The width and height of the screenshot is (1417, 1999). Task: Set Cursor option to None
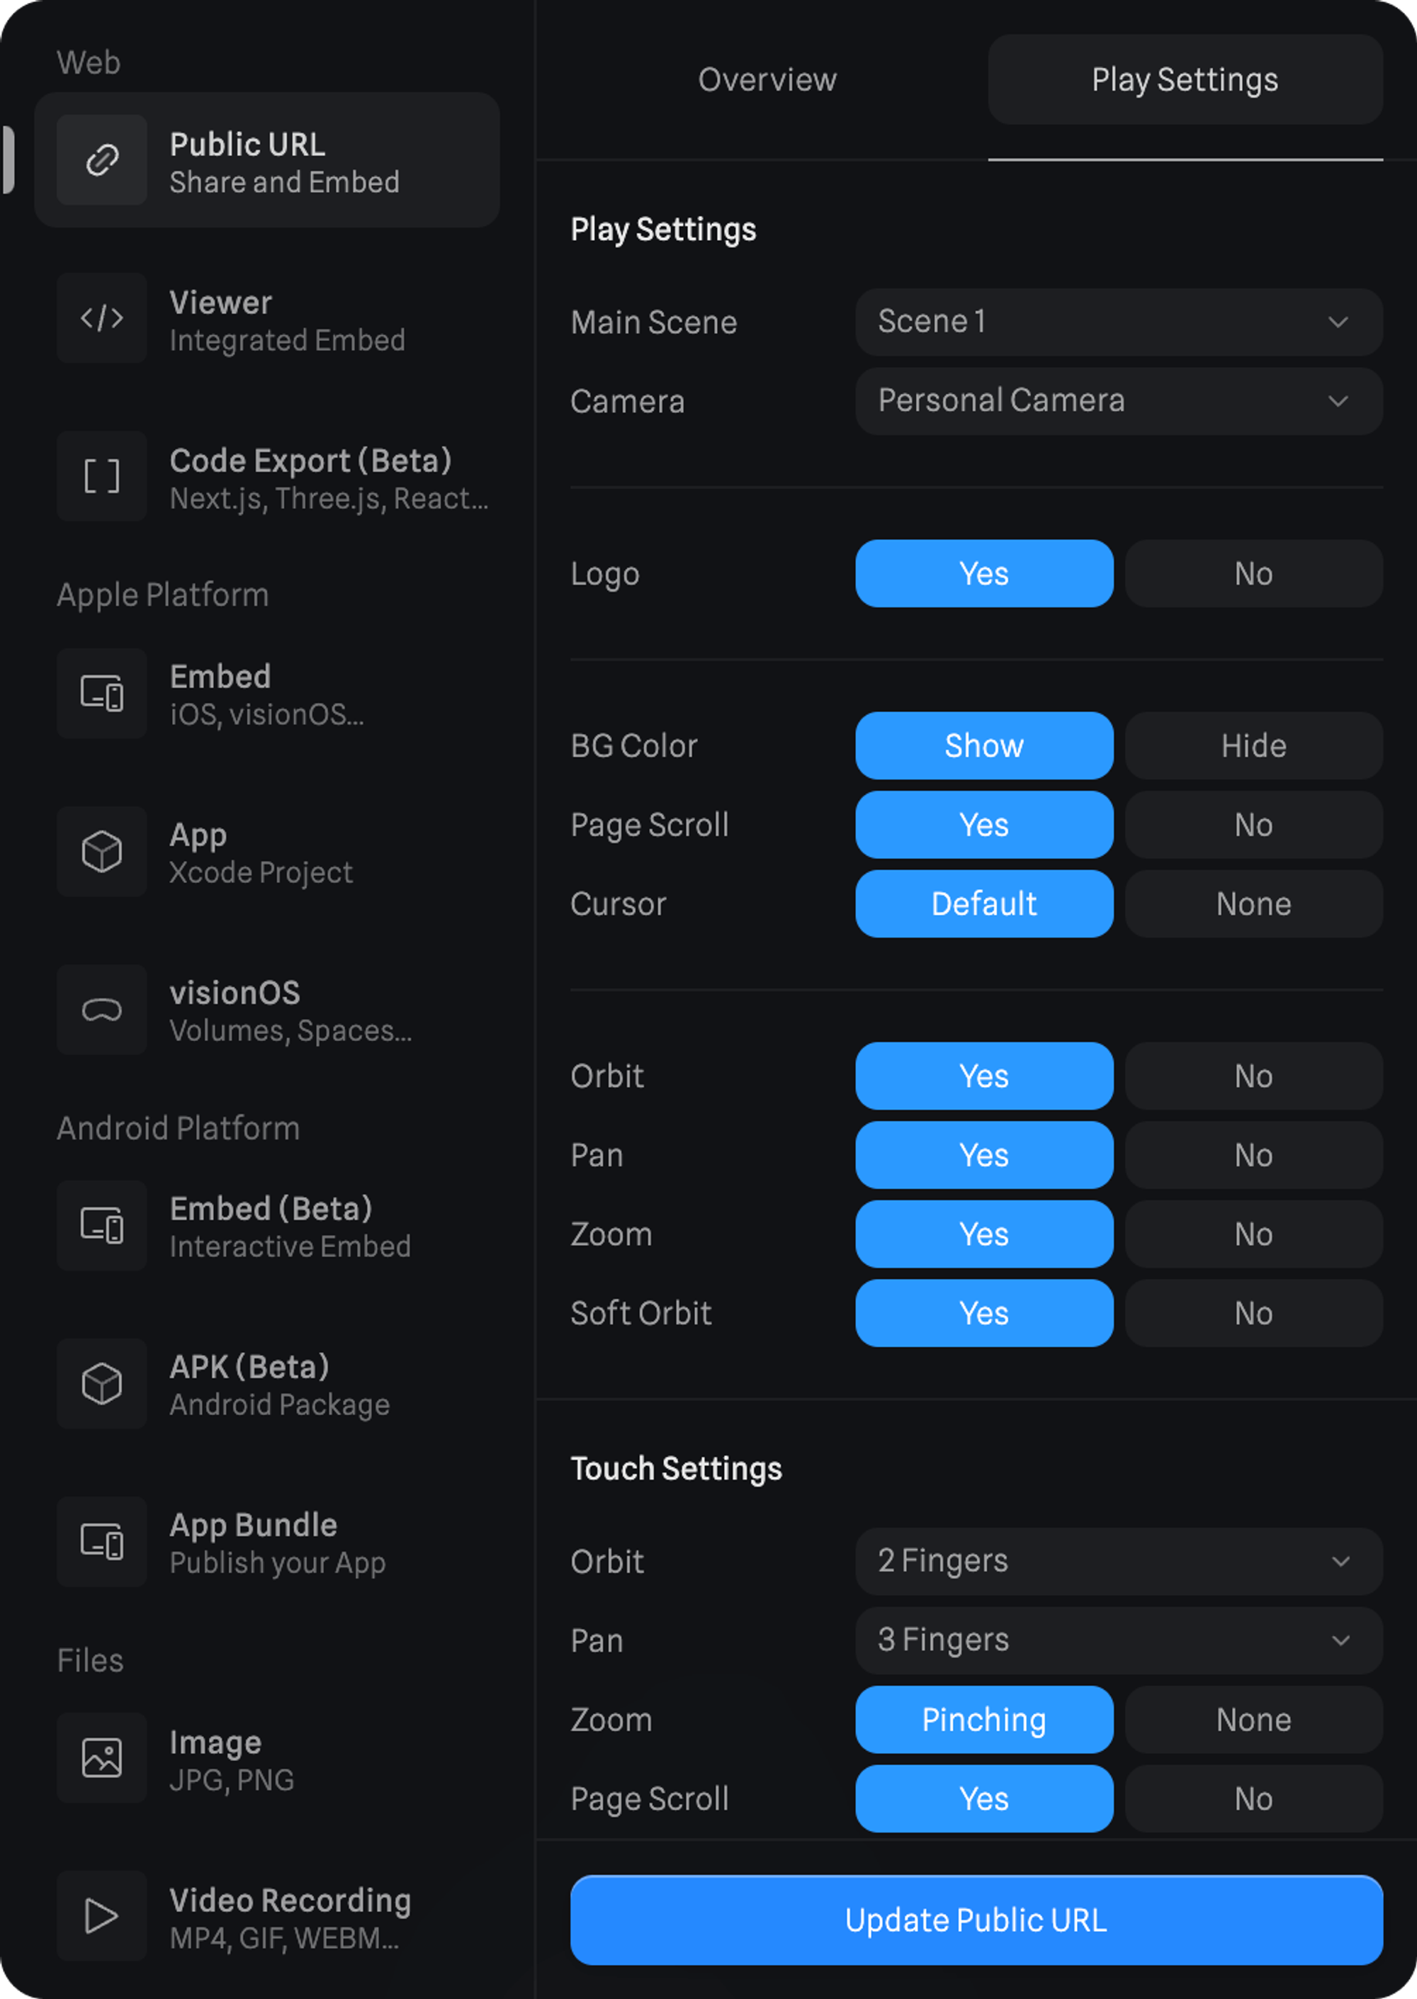click(x=1253, y=903)
